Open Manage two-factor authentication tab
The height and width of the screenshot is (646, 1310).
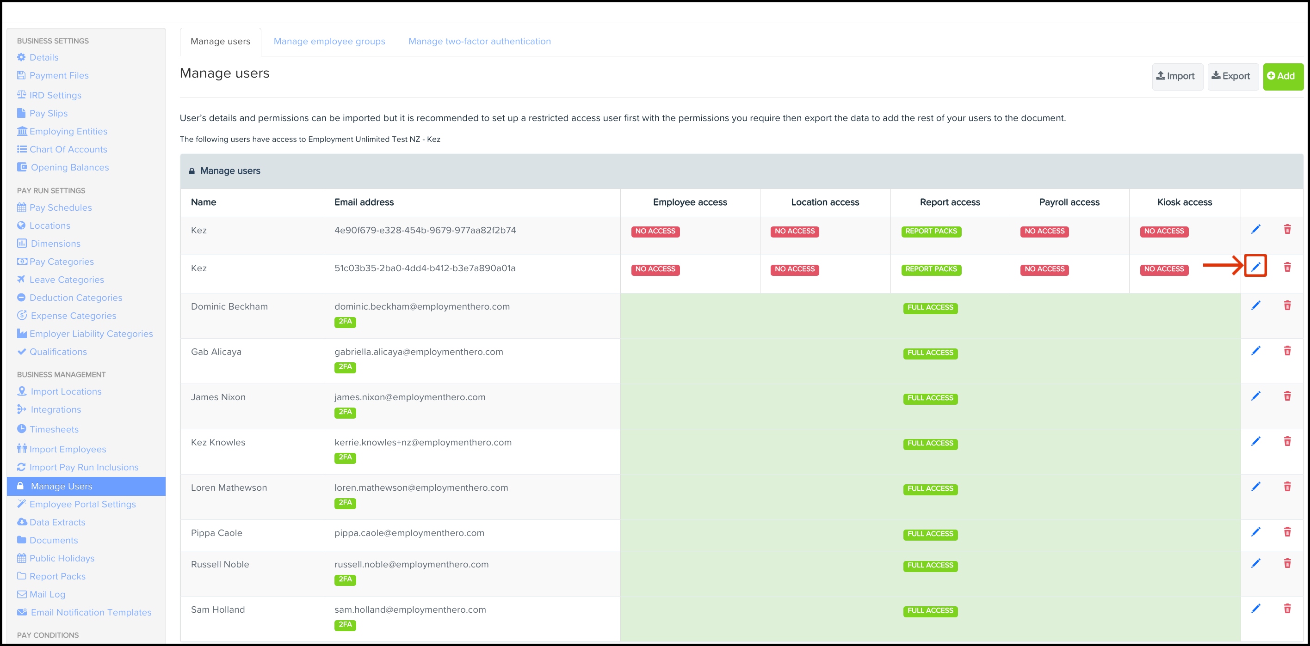[480, 42]
